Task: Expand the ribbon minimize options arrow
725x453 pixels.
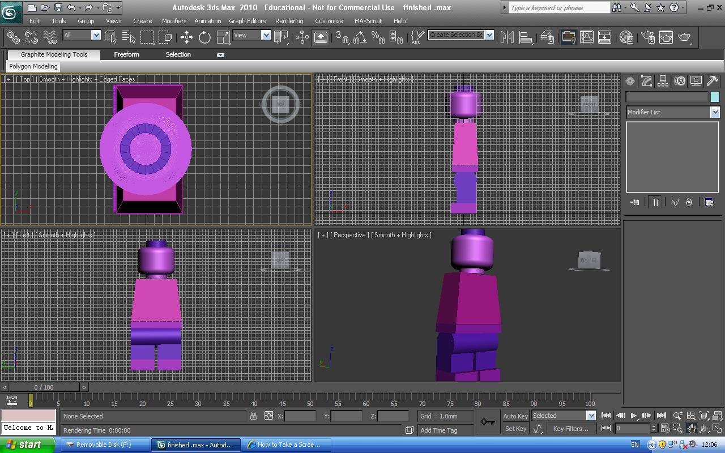Action: point(220,55)
